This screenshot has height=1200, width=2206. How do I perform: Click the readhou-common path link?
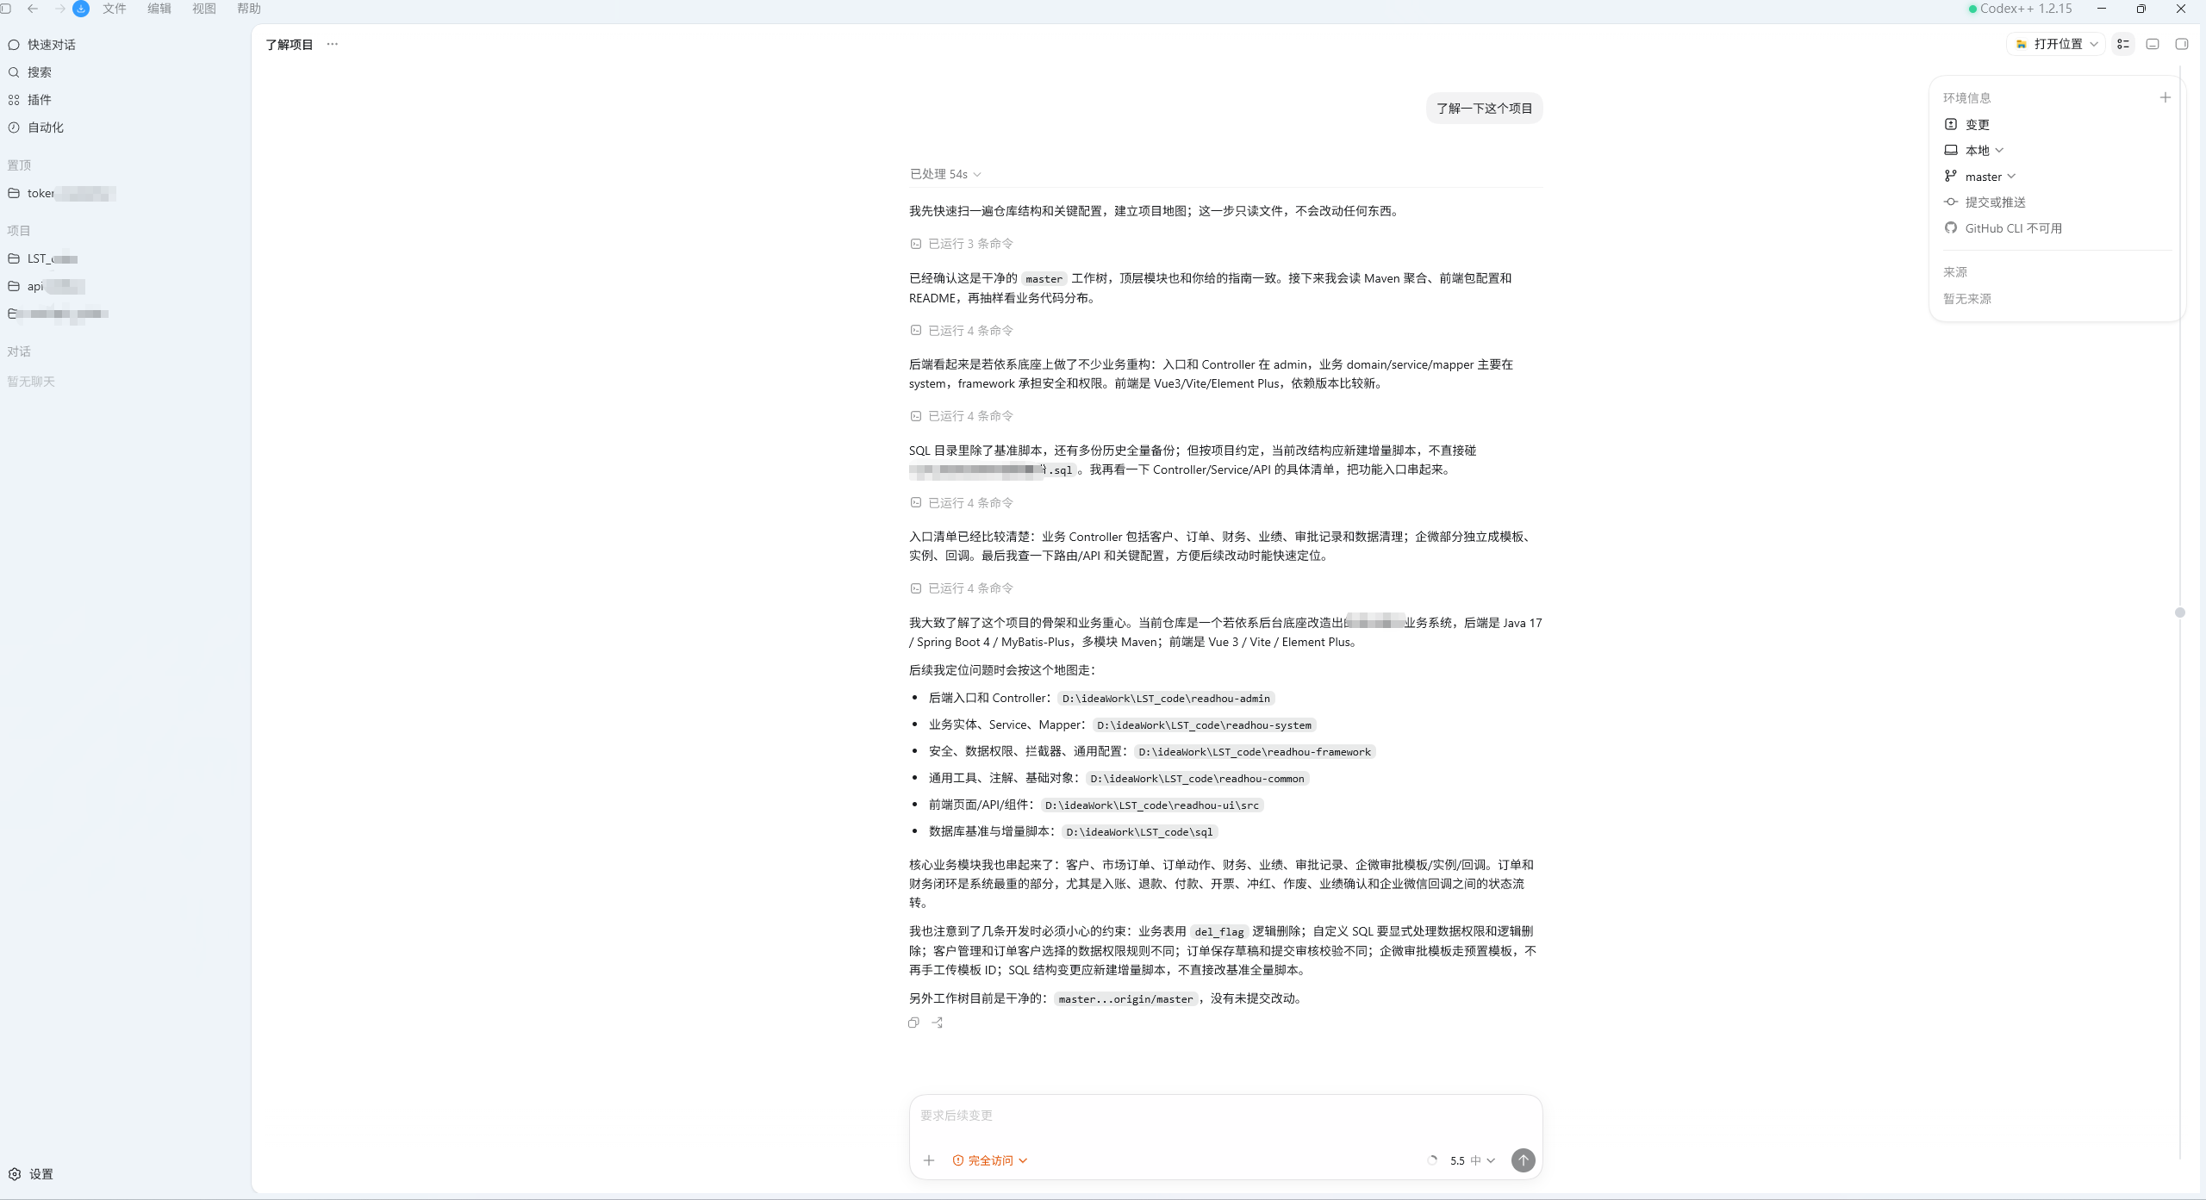point(1197,779)
